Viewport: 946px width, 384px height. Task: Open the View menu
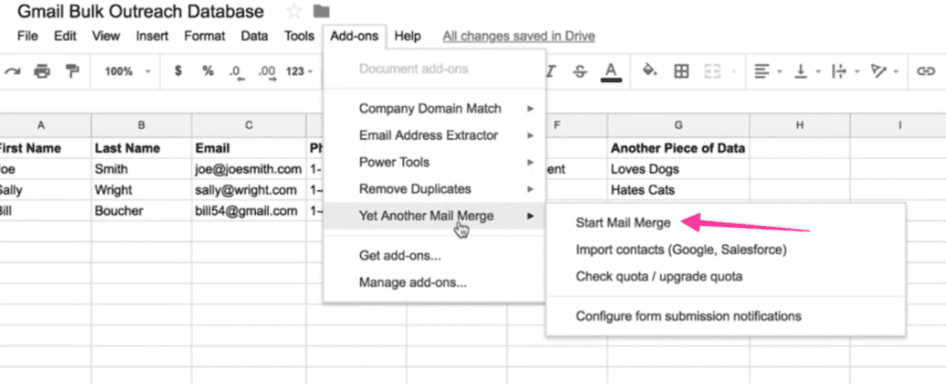coord(105,36)
